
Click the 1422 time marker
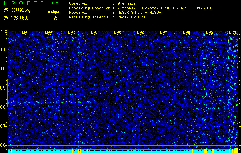[48, 33]
